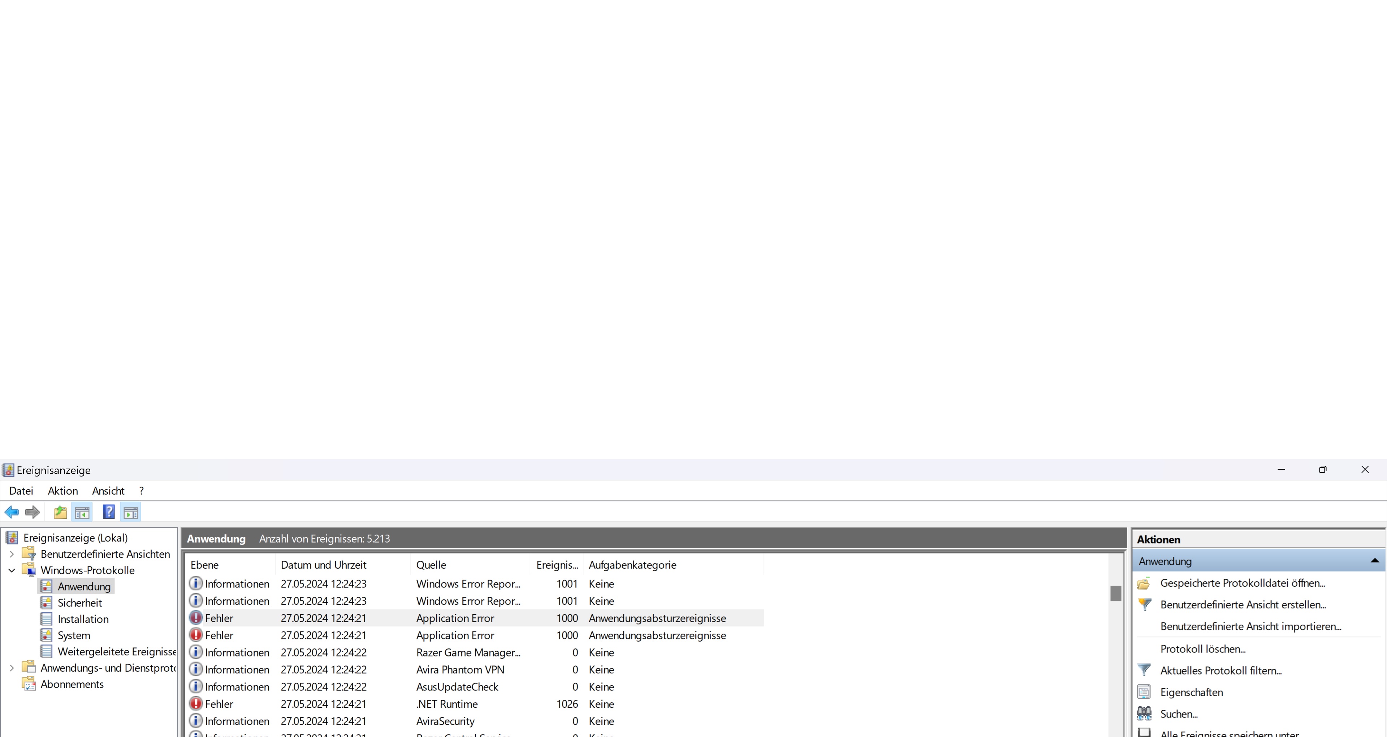1387x737 pixels.
Task: Click the binoculars search icon
Action: 1144,713
